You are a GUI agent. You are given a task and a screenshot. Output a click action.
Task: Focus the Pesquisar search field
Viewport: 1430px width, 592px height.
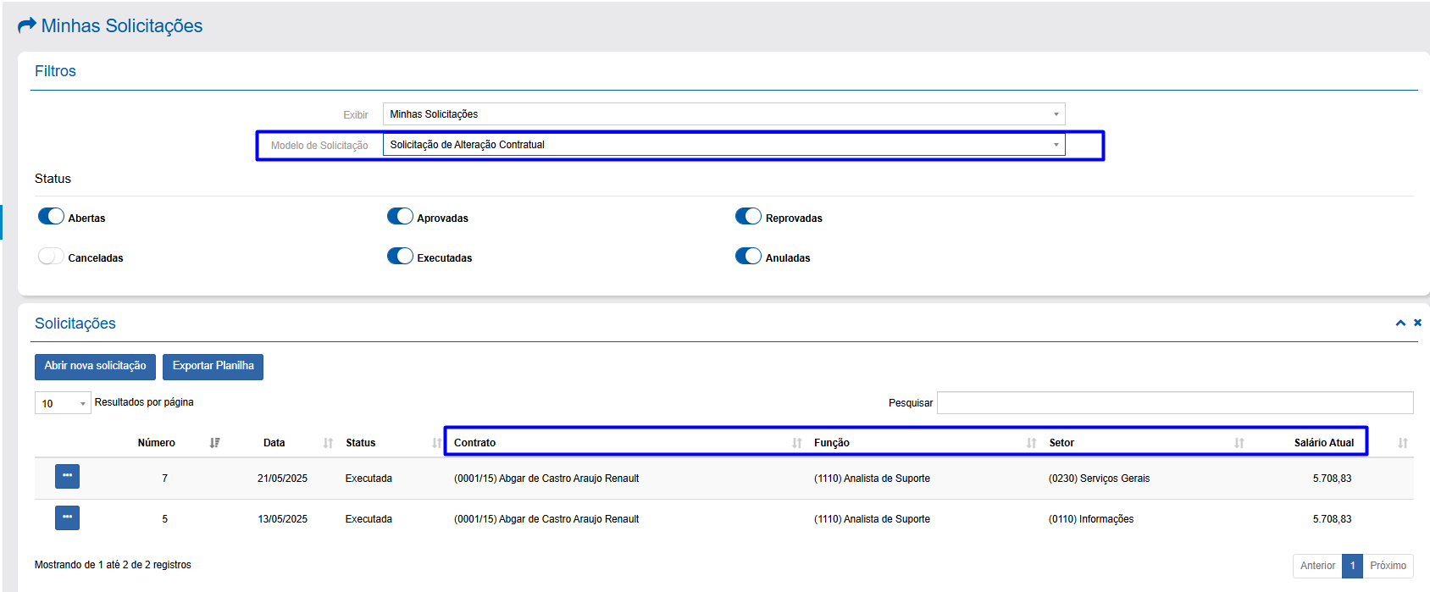[1174, 403]
